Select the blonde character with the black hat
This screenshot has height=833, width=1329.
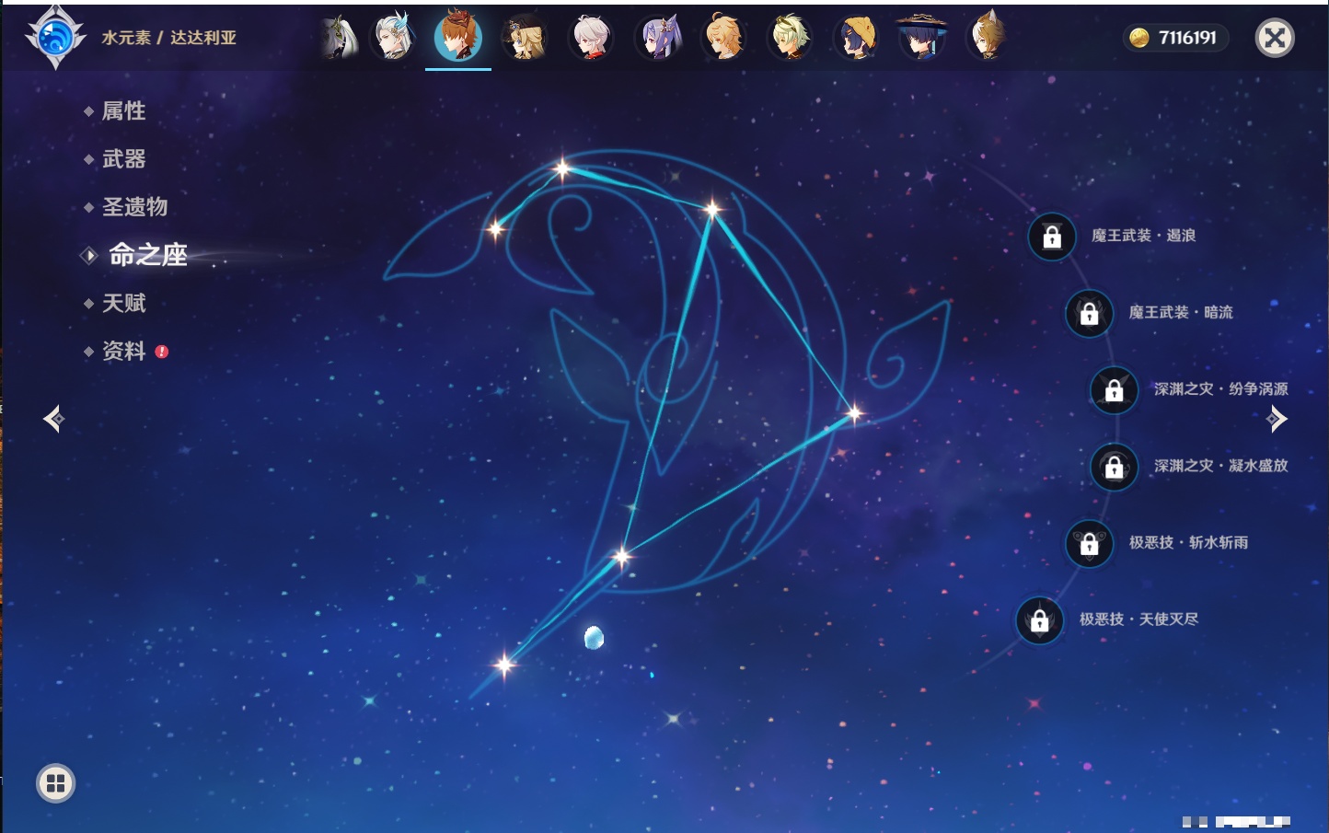(525, 37)
